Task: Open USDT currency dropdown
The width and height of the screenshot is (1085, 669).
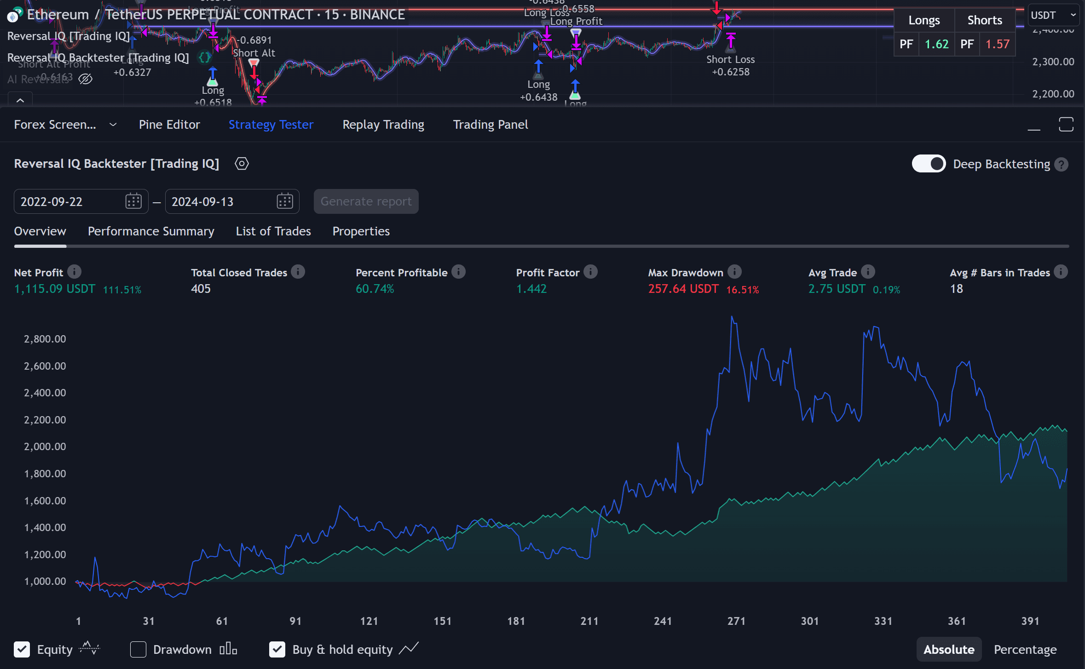Action: pyautogui.click(x=1053, y=15)
